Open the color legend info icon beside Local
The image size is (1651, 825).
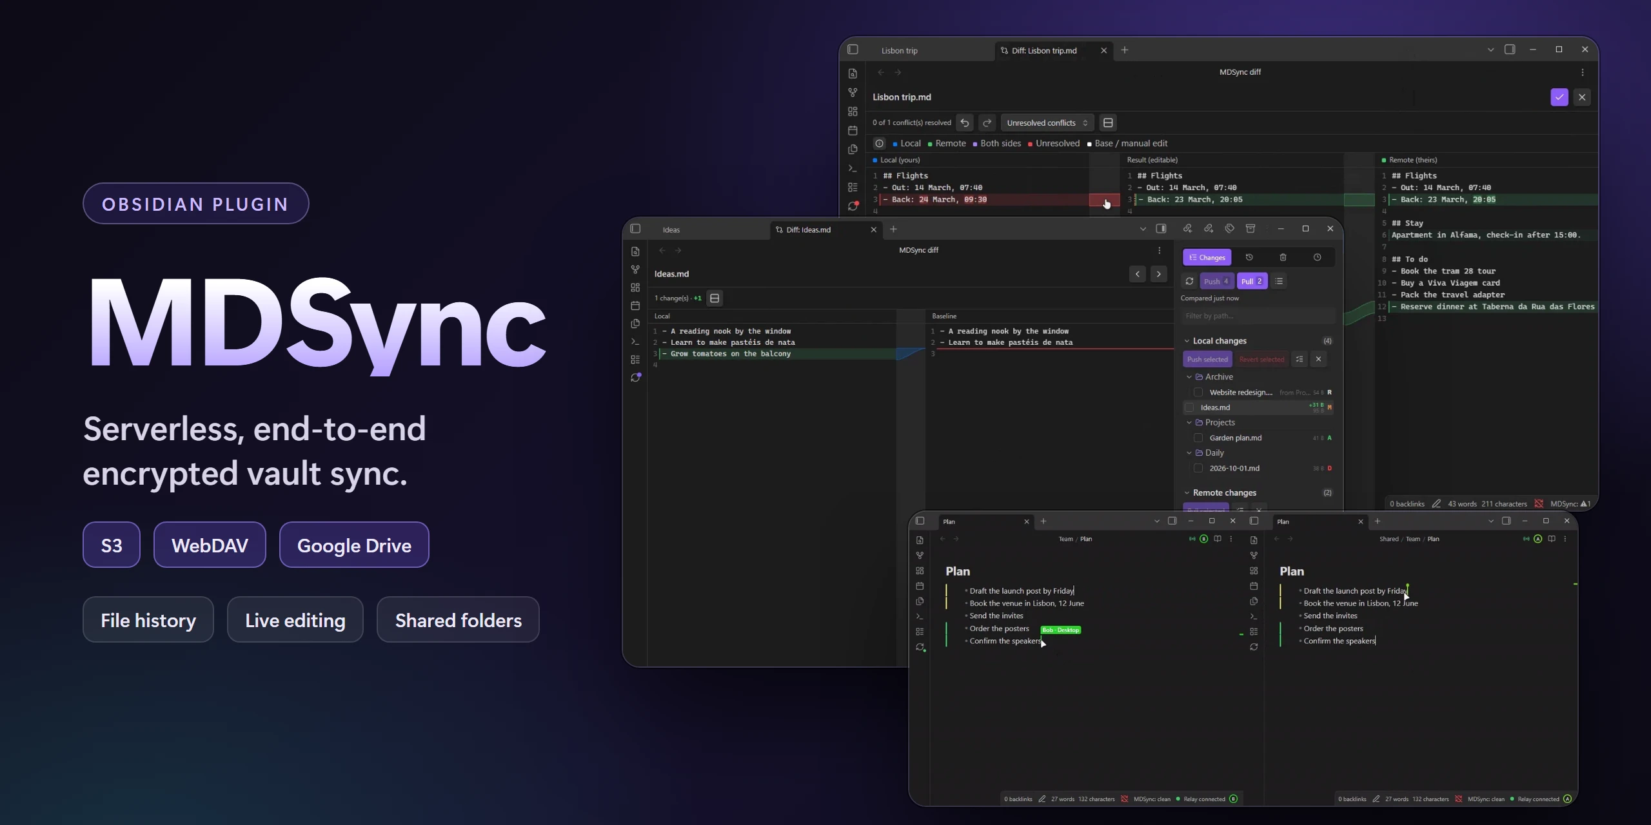[x=879, y=143]
